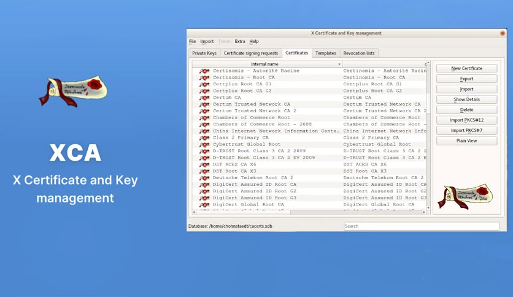Click certificate icon beside Class 2 Primary CA
The width and height of the screenshot is (513, 297).
point(204,137)
